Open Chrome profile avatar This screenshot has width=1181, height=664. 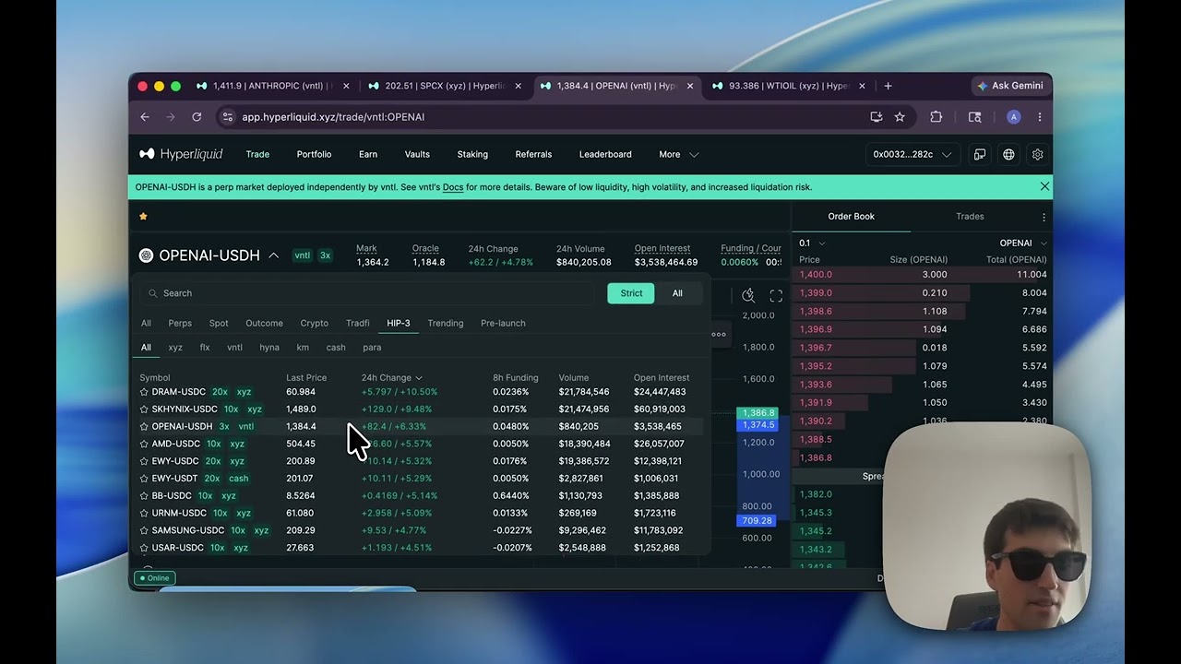point(1013,117)
